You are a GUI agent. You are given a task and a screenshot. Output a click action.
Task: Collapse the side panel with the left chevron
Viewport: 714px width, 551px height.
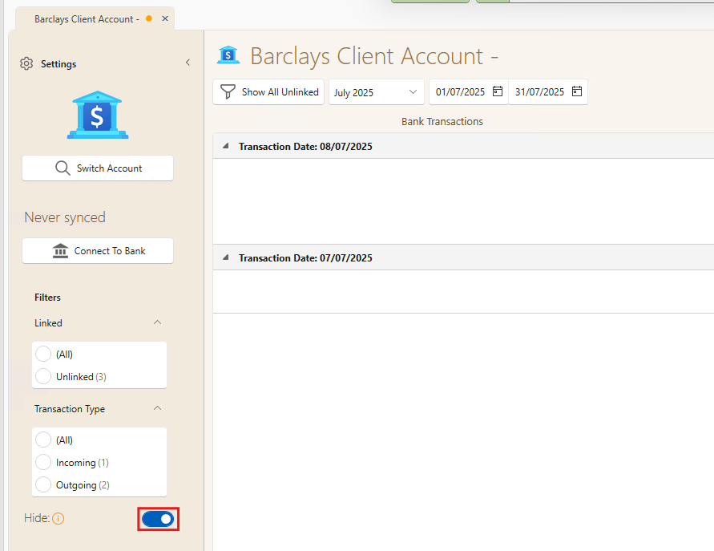point(188,63)
